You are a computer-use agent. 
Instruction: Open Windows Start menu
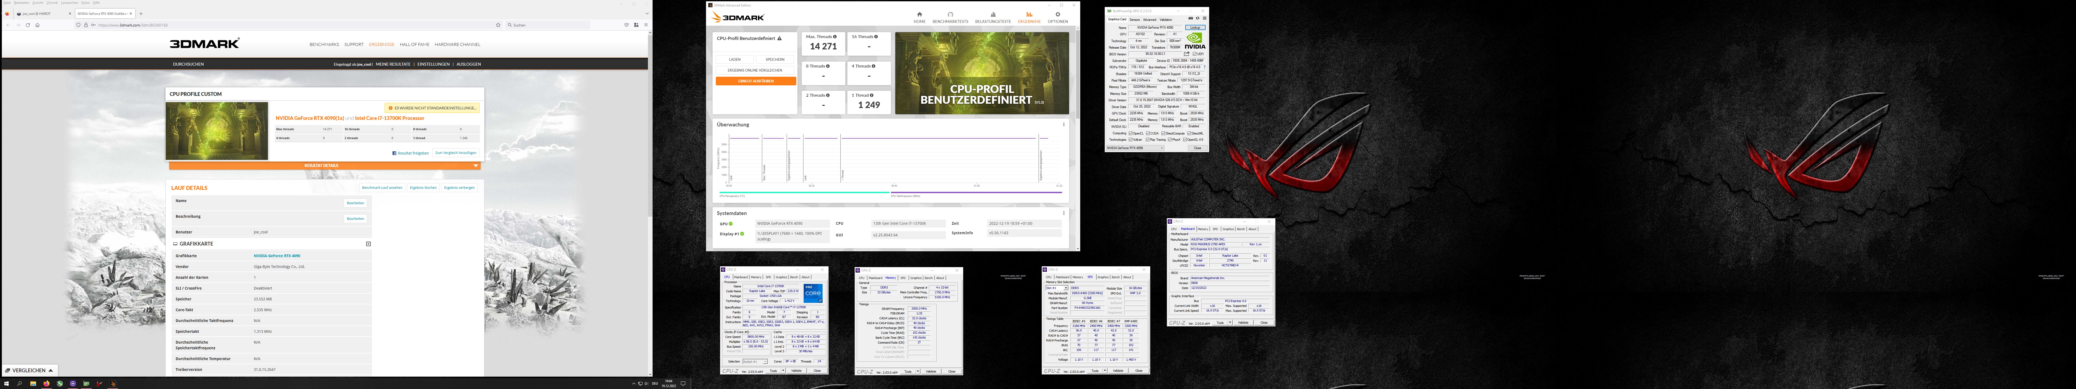pos(6,383)
